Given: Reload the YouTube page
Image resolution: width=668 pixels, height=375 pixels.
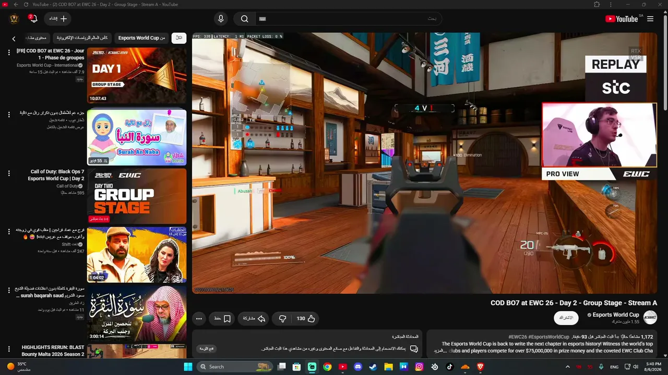Looking at the screenshot, I should [26, 5].
